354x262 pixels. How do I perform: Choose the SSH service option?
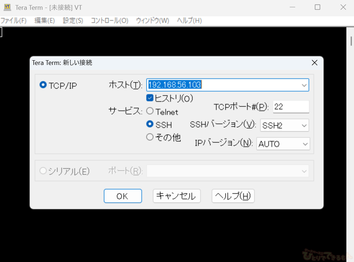pyautogui.click(x=150, y=124)
